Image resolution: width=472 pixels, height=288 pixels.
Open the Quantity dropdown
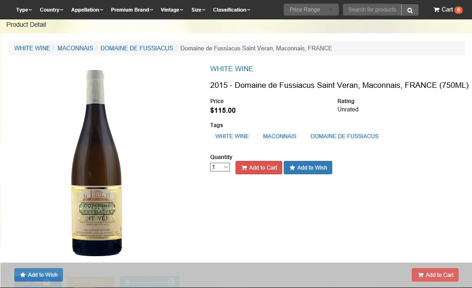coord(220,167)
